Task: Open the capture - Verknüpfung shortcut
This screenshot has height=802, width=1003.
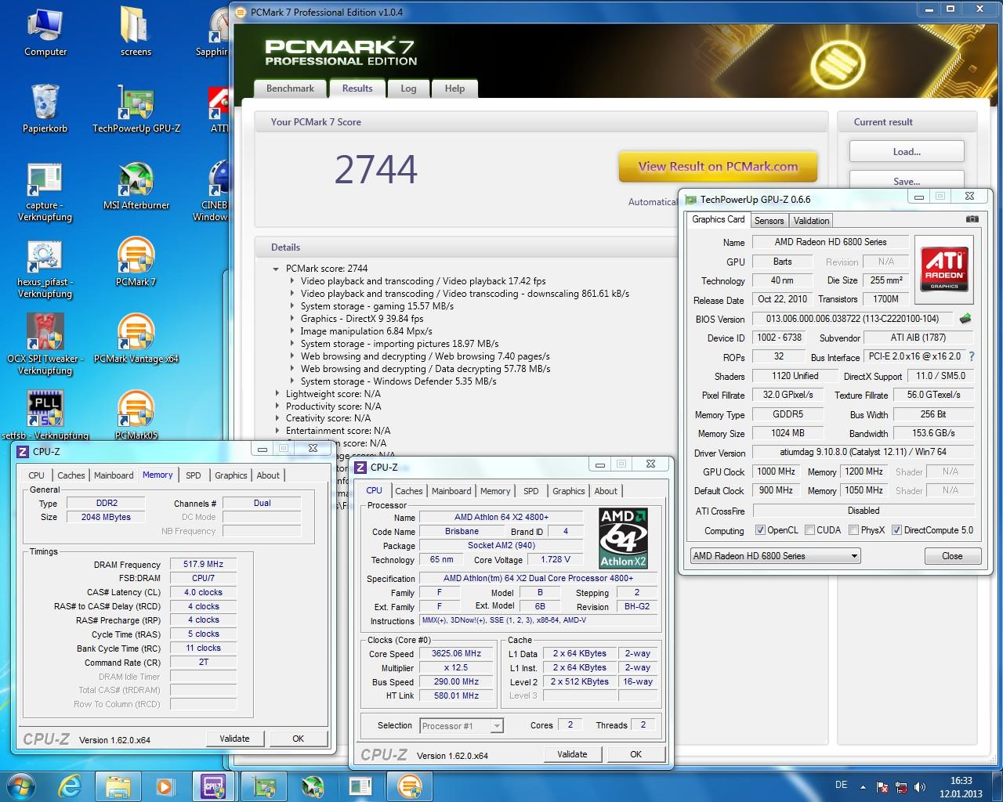Action: [x=45, y=193]
